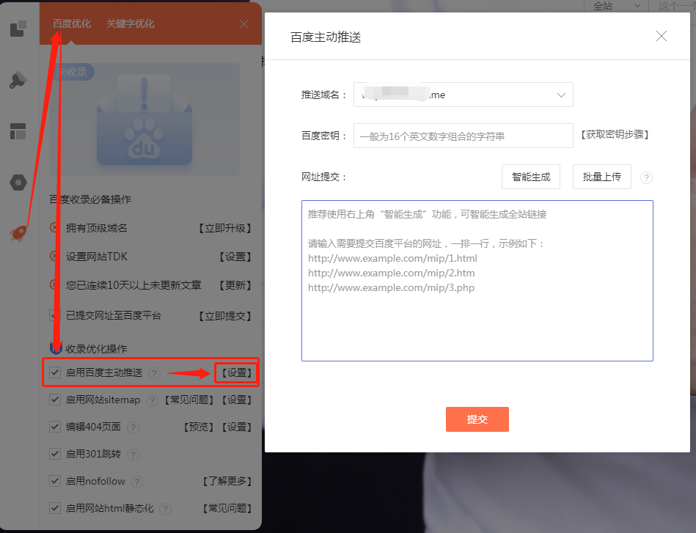
Task: Click help icon beside 启用网站sitemap
Action: point(152,400)
